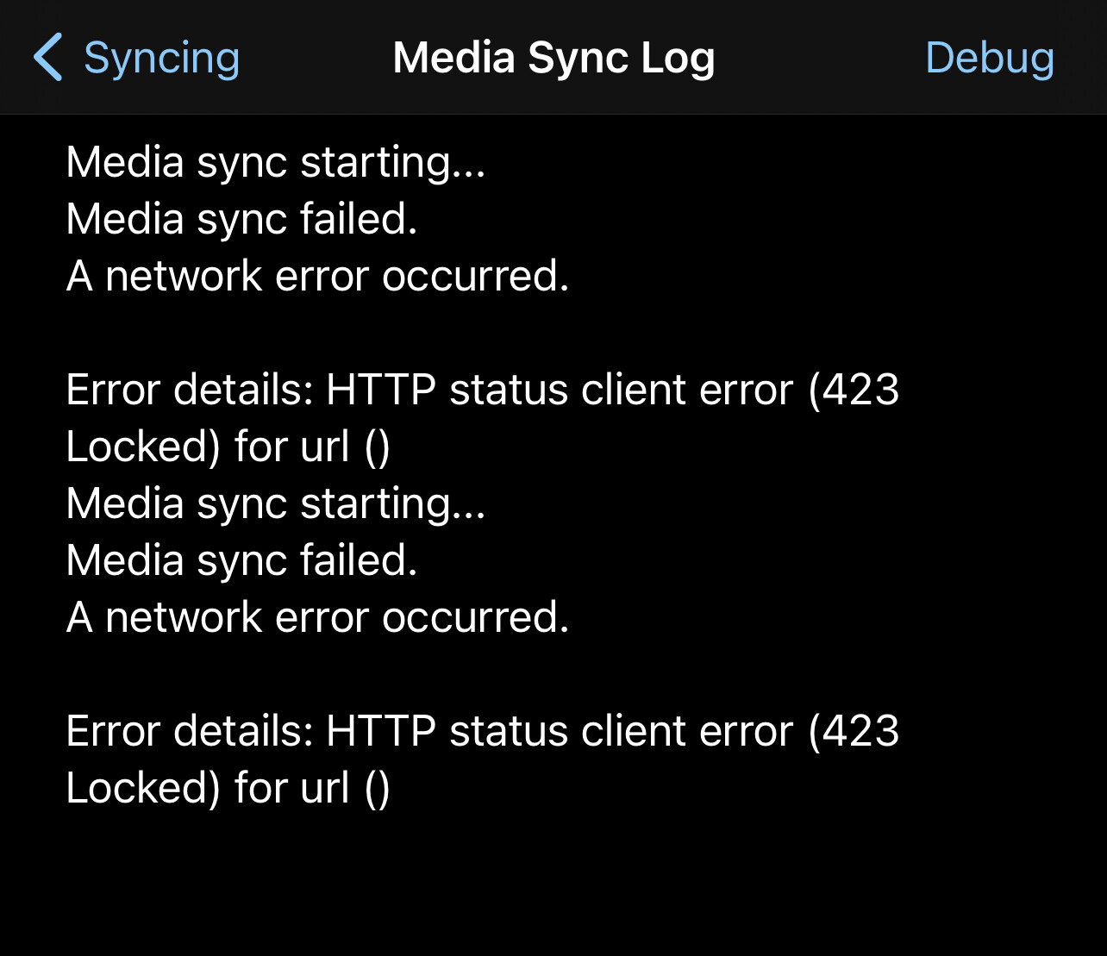Open the Debug view

coord(990,59)
